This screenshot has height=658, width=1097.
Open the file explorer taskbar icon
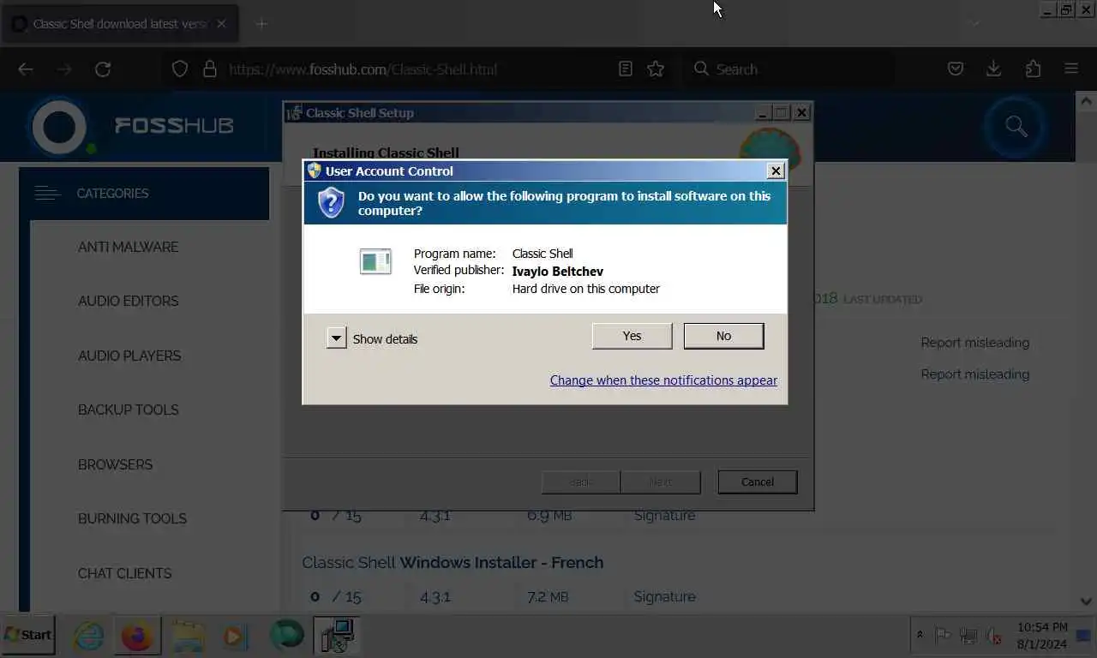pos(186,636)
